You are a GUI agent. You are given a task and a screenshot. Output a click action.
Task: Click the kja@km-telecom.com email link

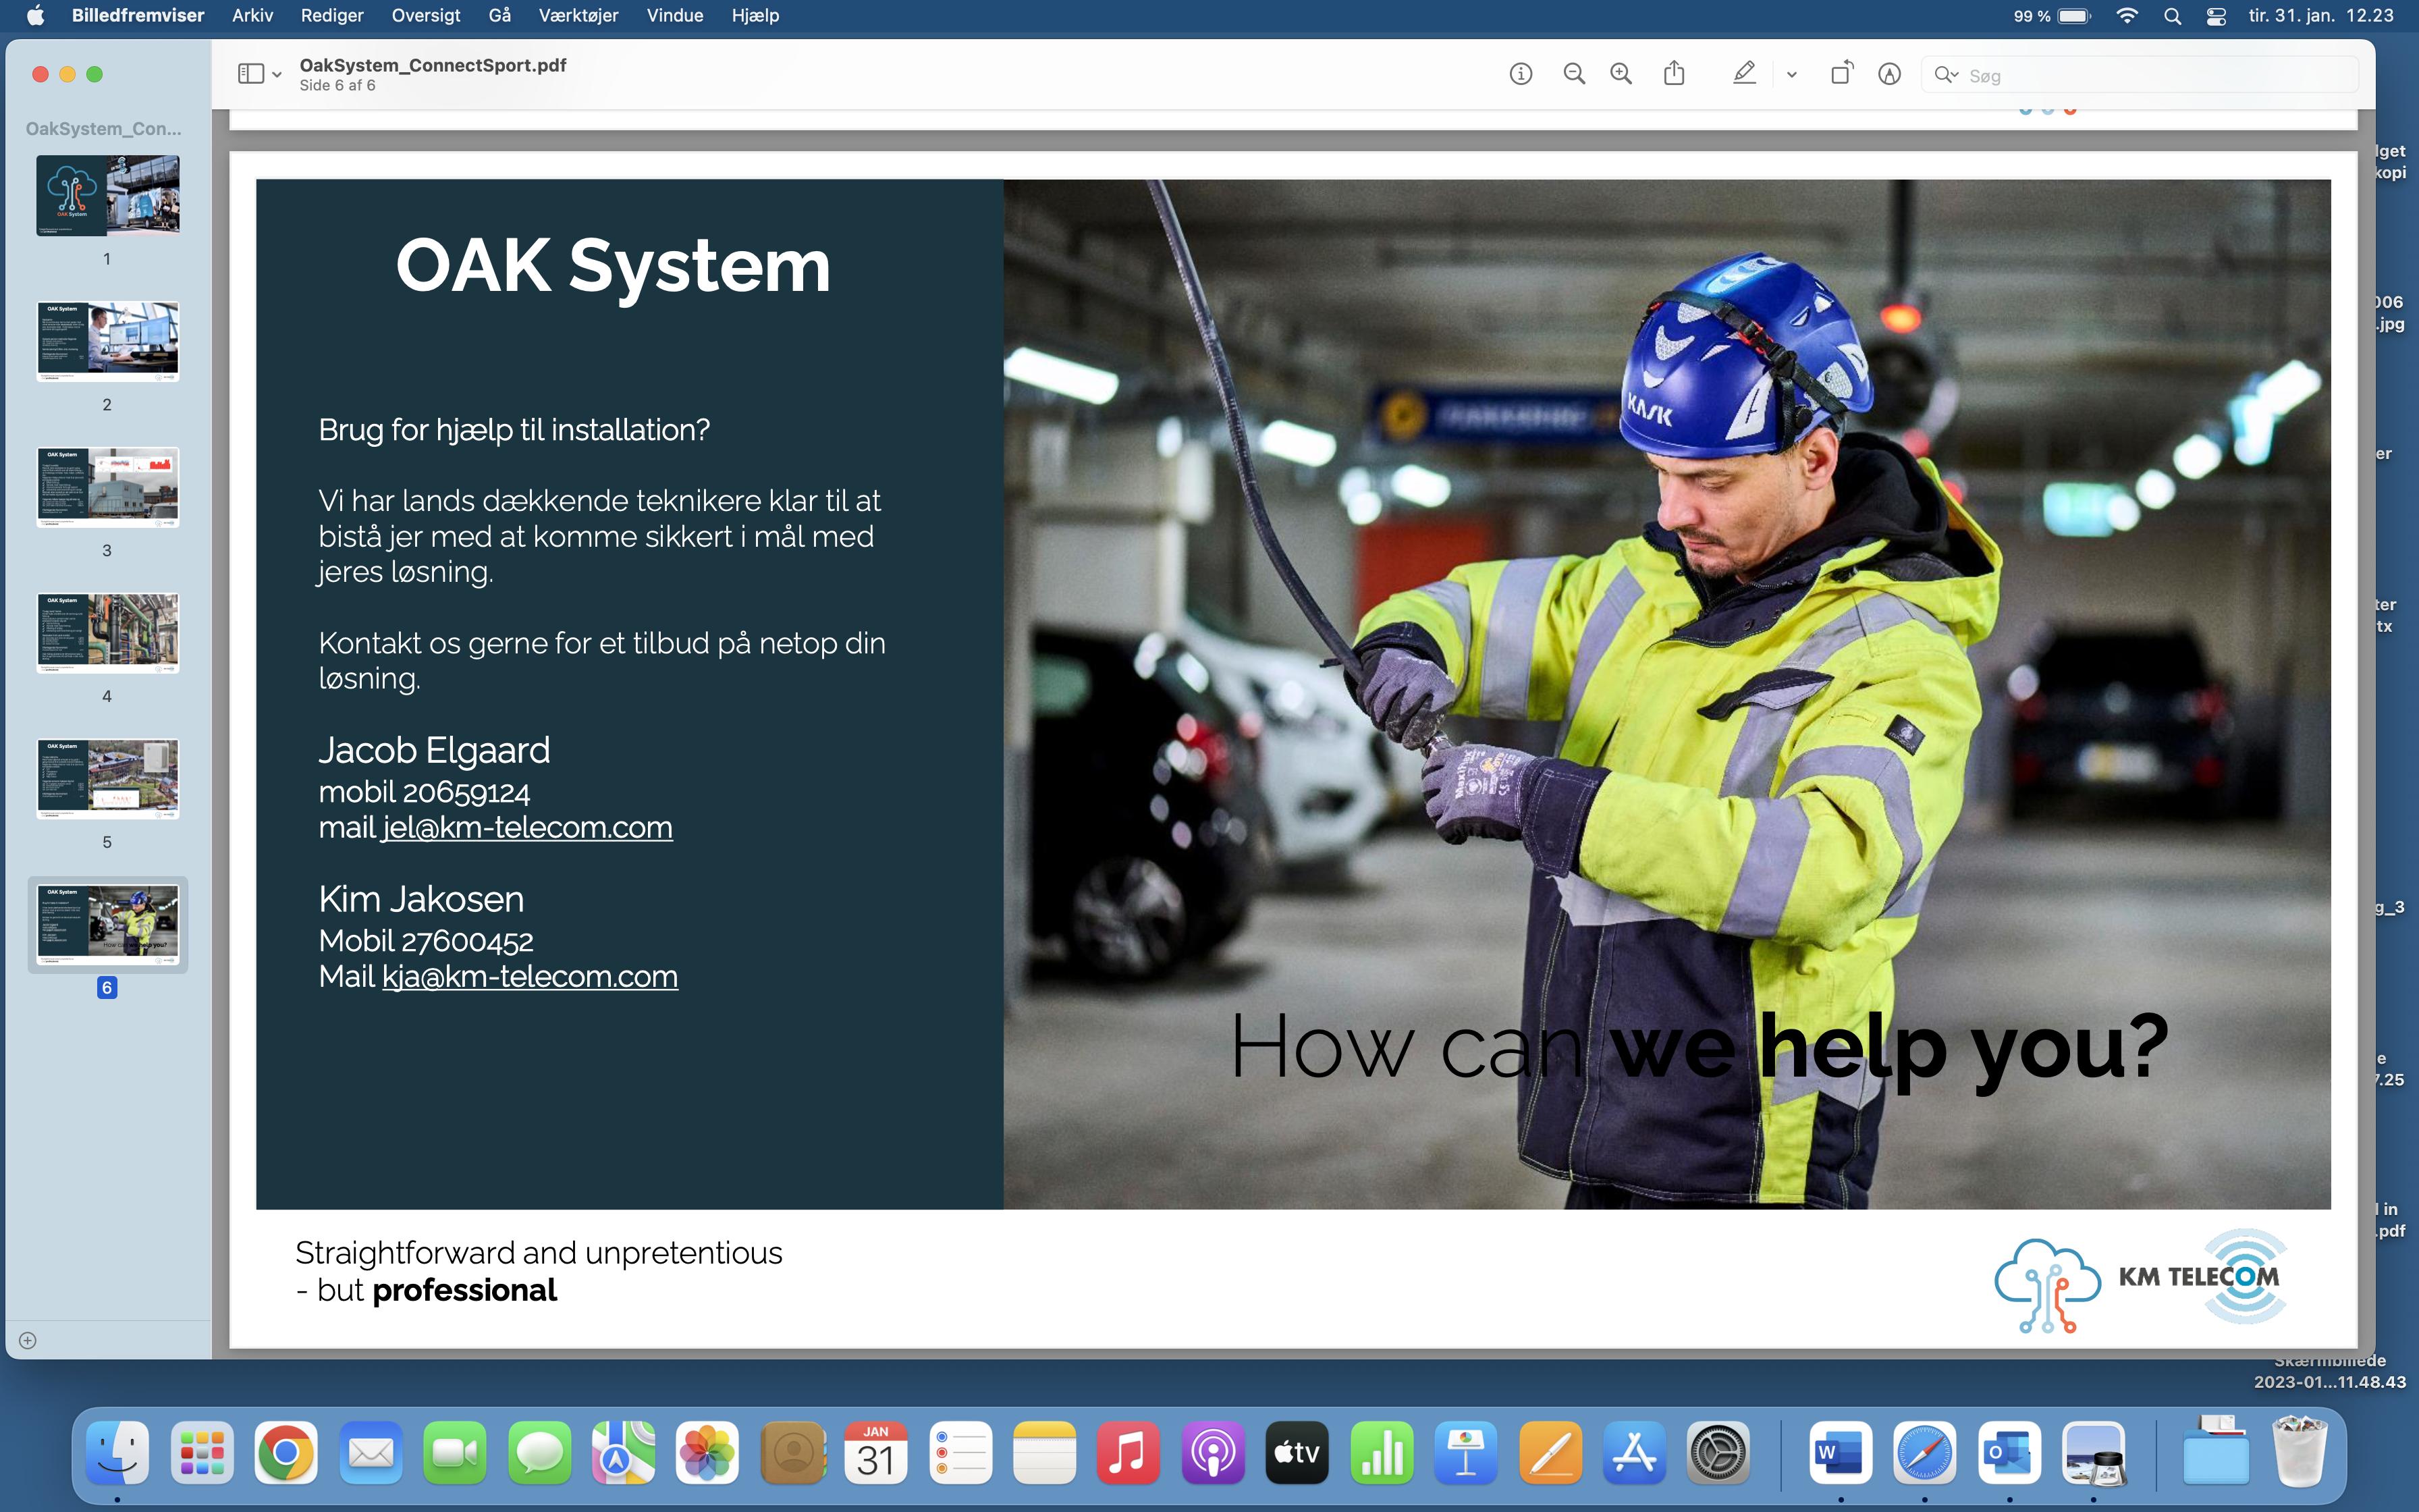pos(530,977)
